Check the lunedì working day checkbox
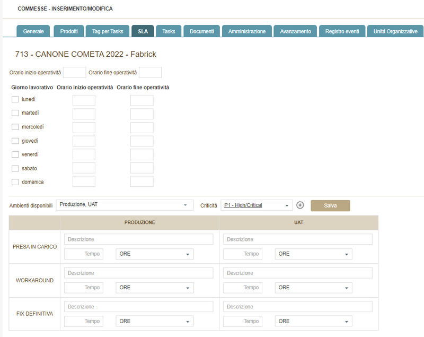The width and height of the screenshot is (424, 337). click(x=15, y=99)
